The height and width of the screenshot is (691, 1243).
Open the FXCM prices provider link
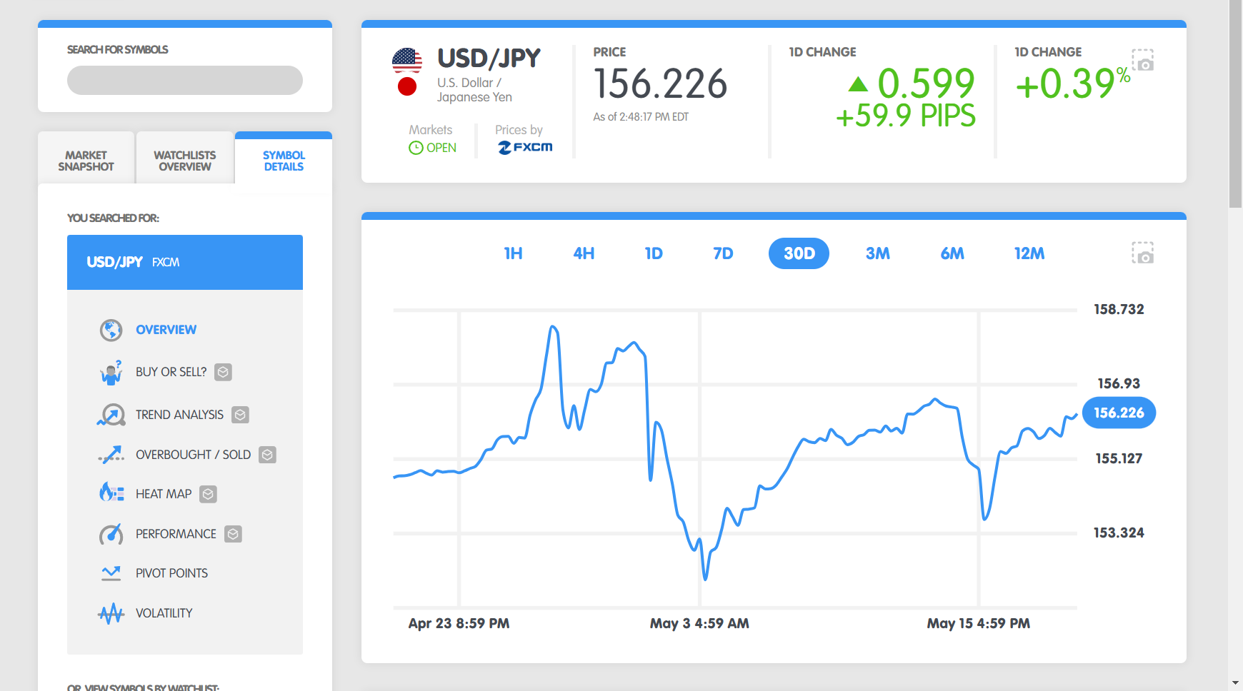pos(525,147)
